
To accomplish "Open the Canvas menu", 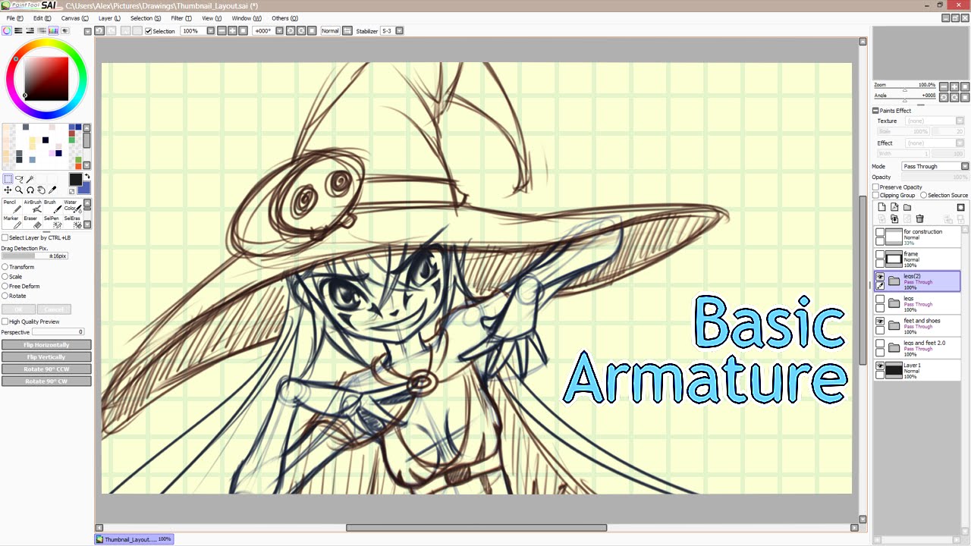I will click(74, 18).
